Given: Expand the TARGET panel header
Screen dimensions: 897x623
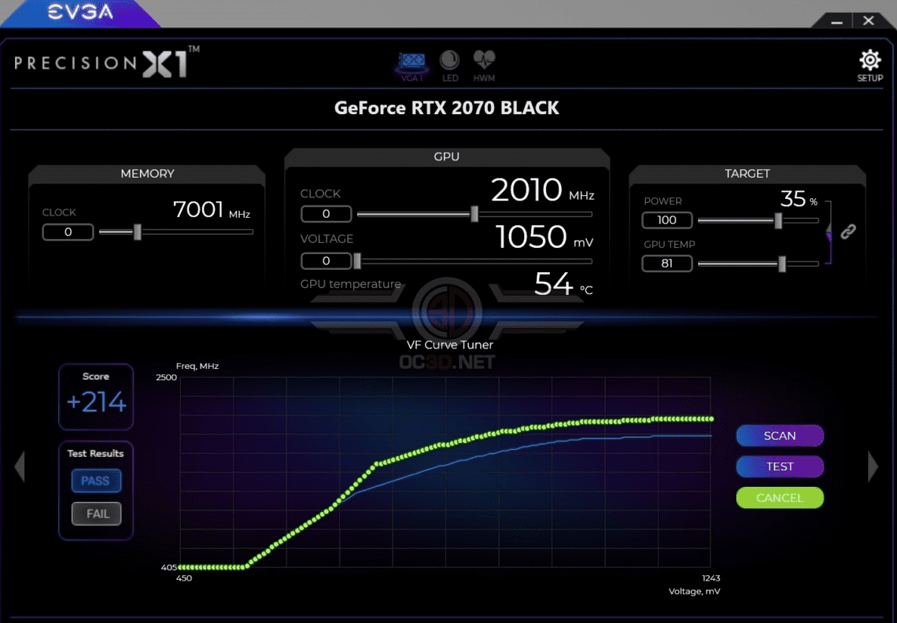Looking at the screenshot, I should coord(747,173).
